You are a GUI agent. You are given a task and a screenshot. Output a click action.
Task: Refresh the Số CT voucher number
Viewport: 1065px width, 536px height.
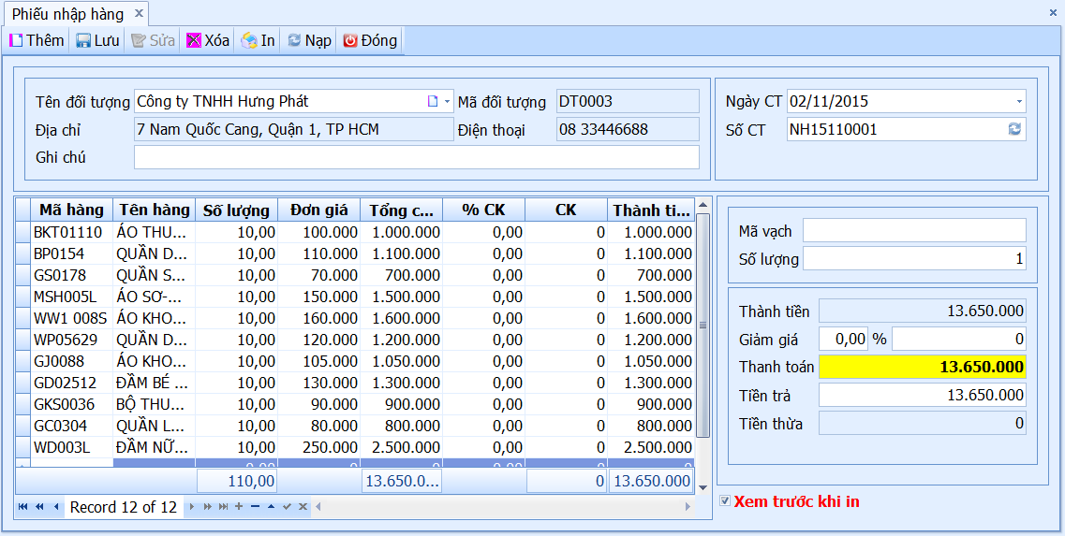(1014, 130)
